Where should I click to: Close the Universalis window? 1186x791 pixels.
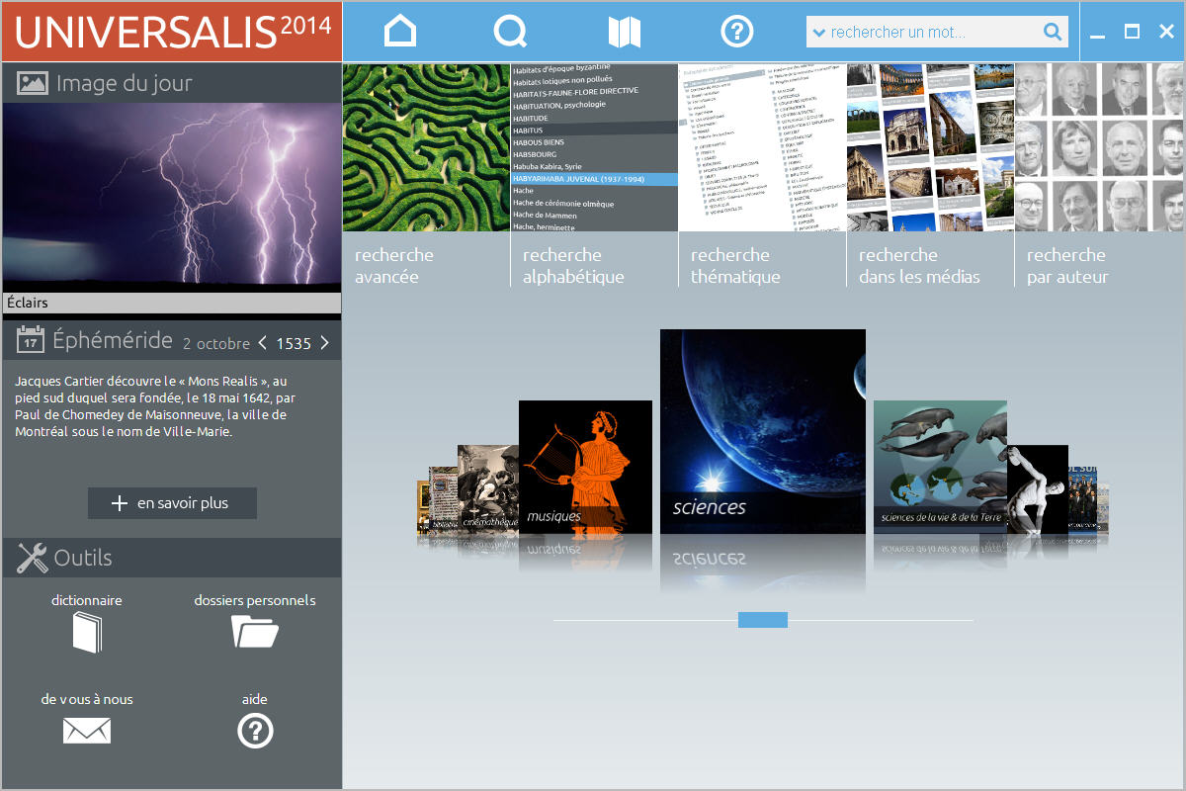pos(1166,32)
